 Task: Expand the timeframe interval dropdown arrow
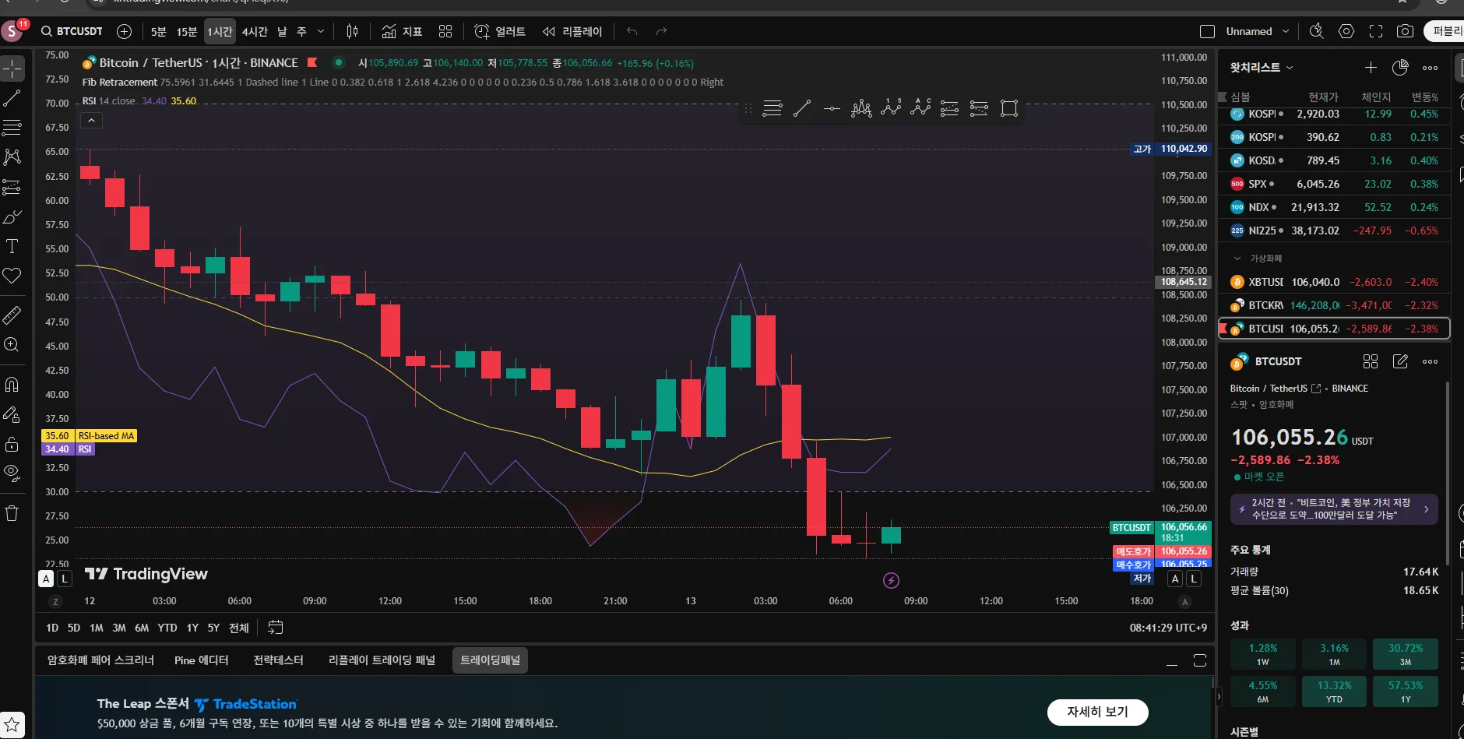321,31
